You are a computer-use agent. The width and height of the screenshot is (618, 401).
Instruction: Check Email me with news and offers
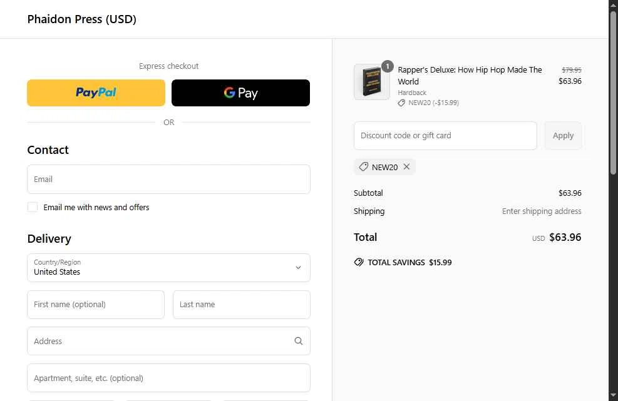coord(33,207)
